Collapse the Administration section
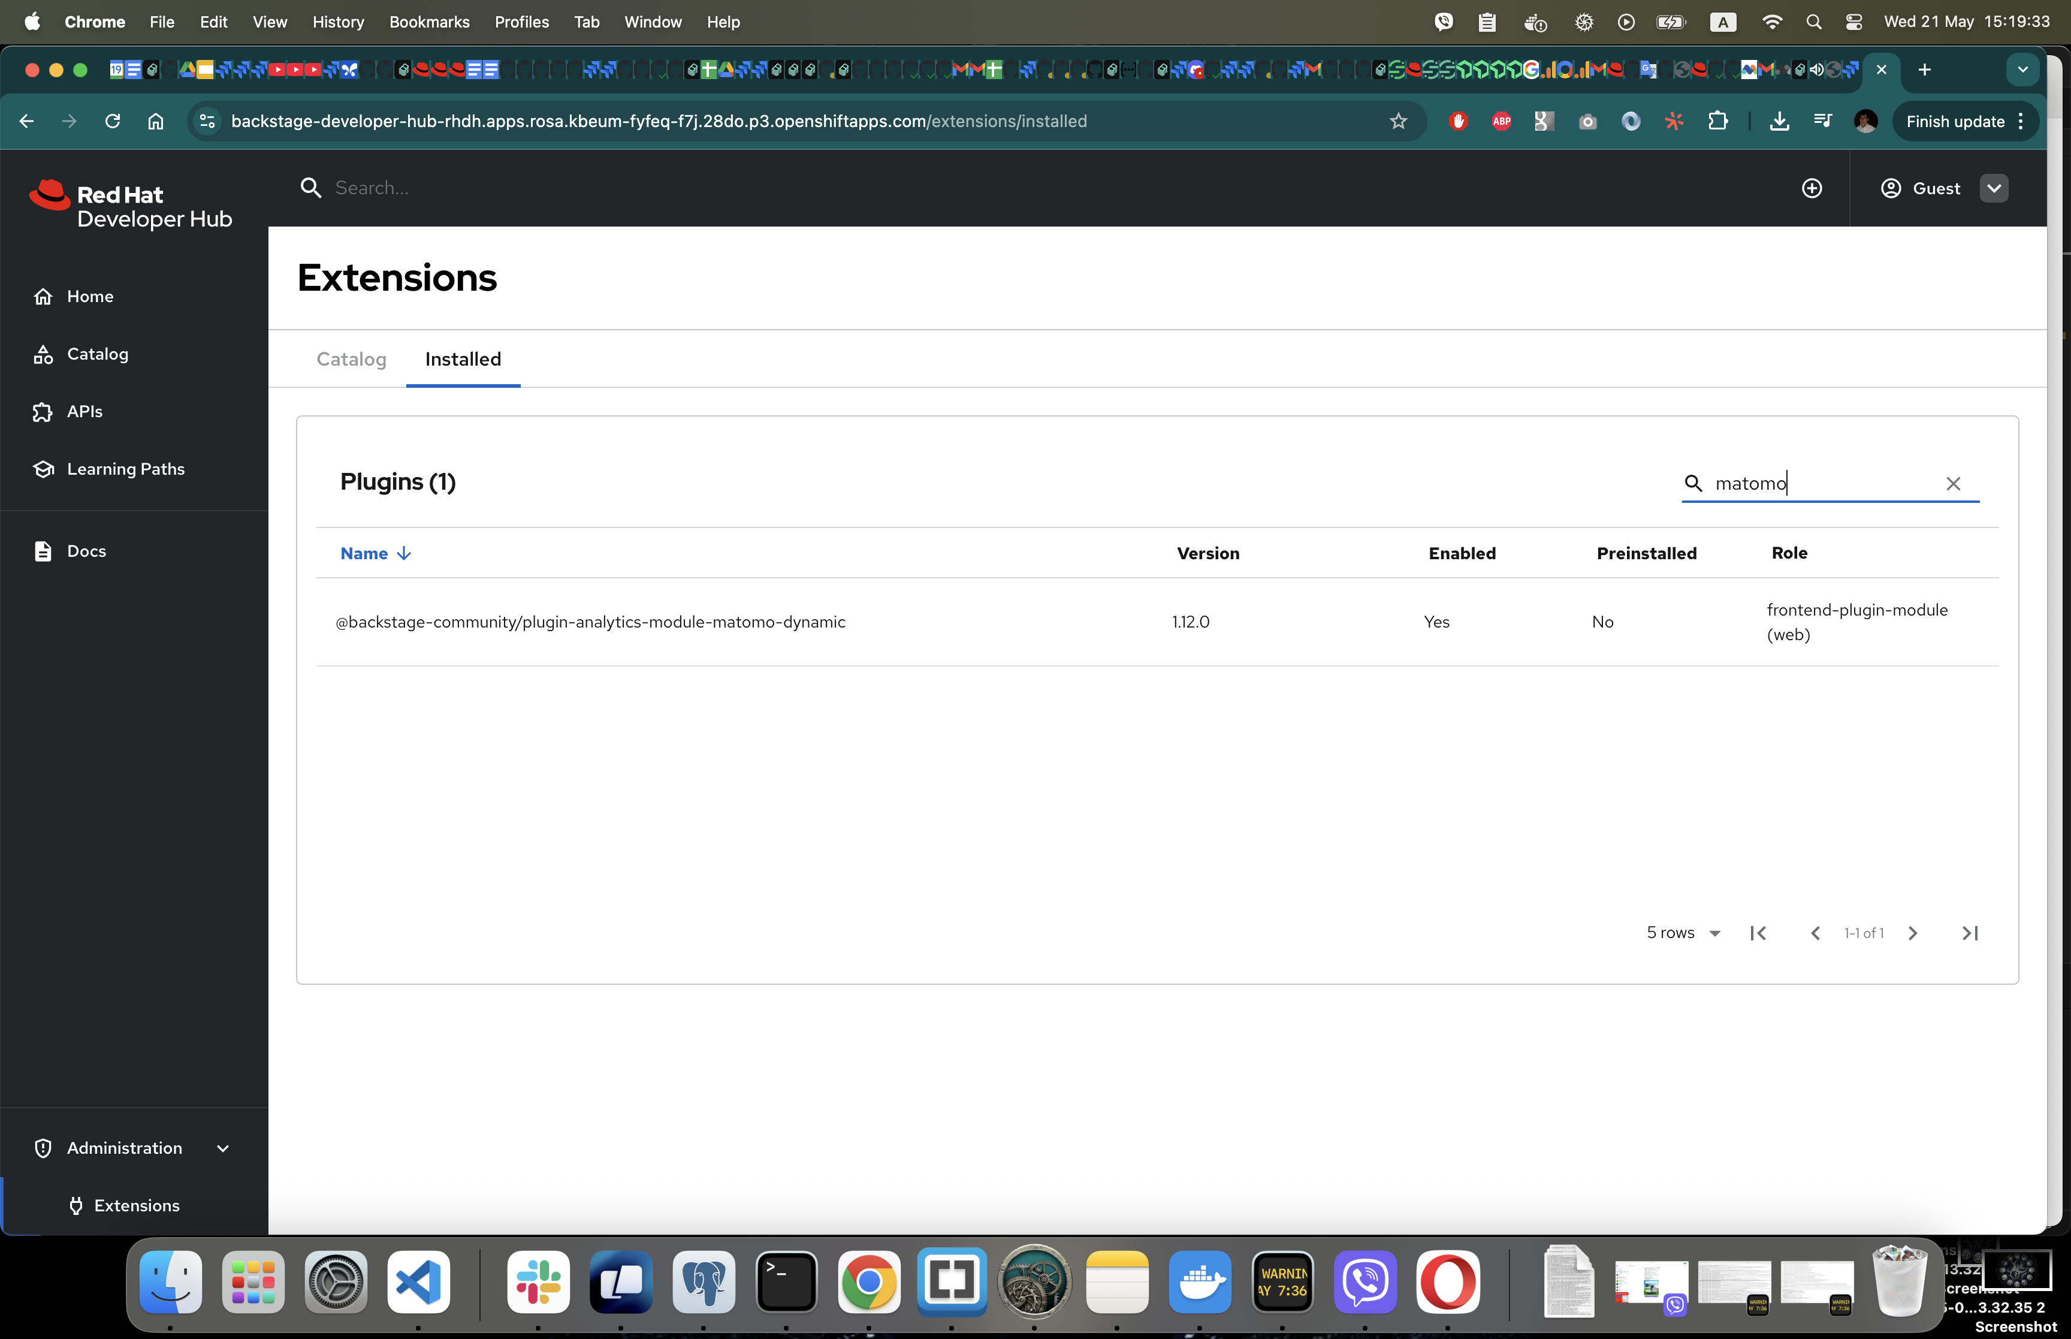 pos(222,1148)
